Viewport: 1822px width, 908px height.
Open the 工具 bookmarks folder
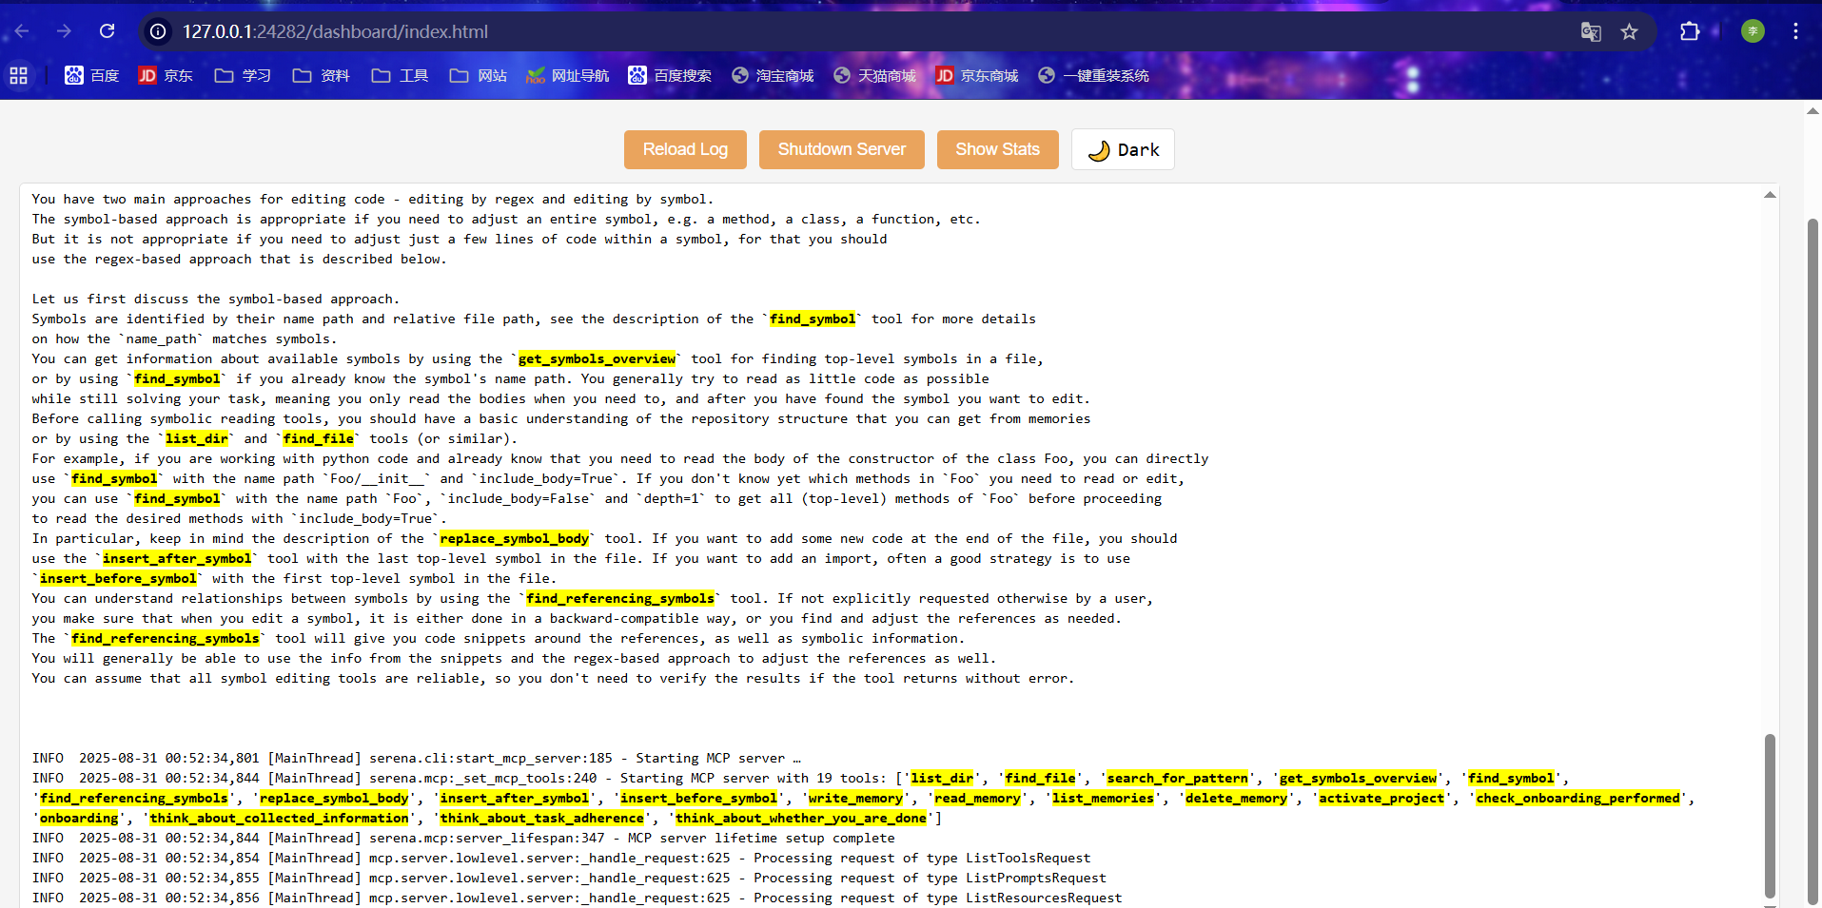coord(400,75)
